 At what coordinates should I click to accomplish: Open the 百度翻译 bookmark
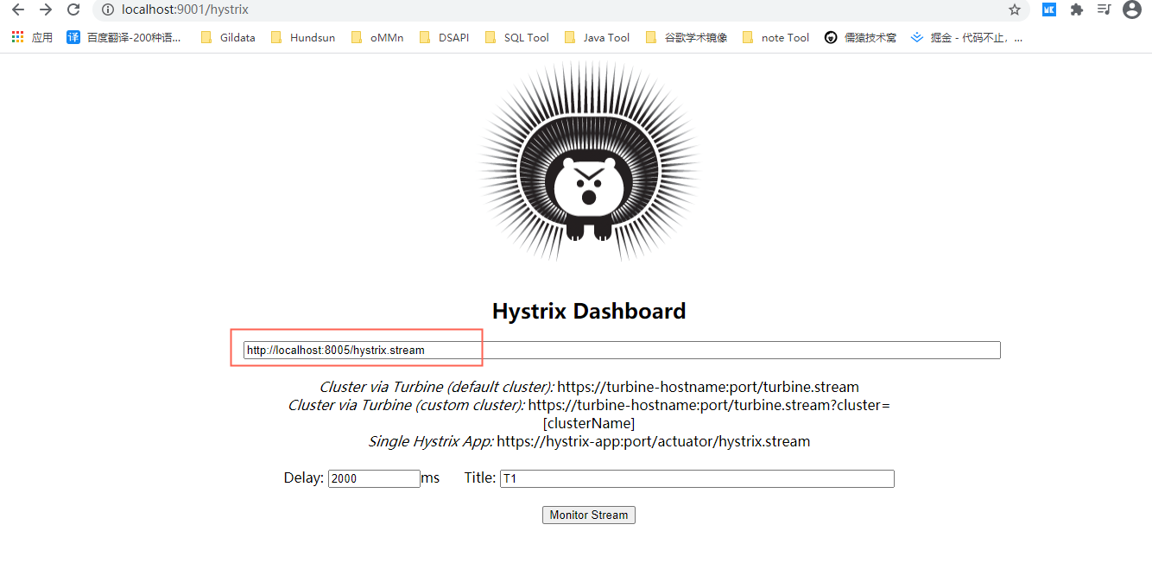[x=124, y=37]
